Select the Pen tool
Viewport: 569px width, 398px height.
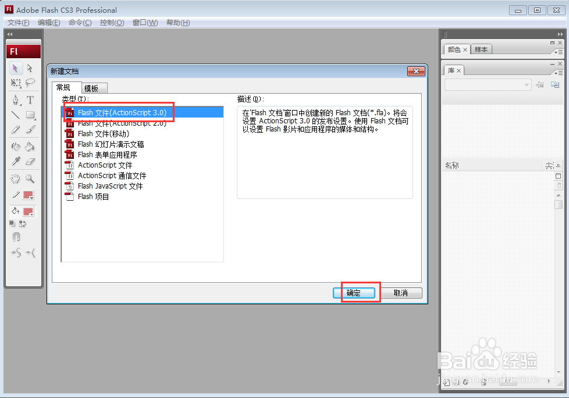[x=15, y=99]
